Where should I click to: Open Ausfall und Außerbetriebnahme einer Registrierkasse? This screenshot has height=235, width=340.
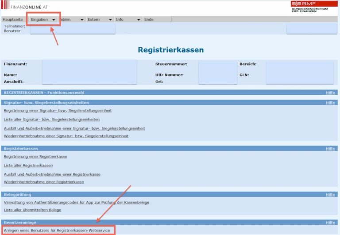click(x=52, y=174)
